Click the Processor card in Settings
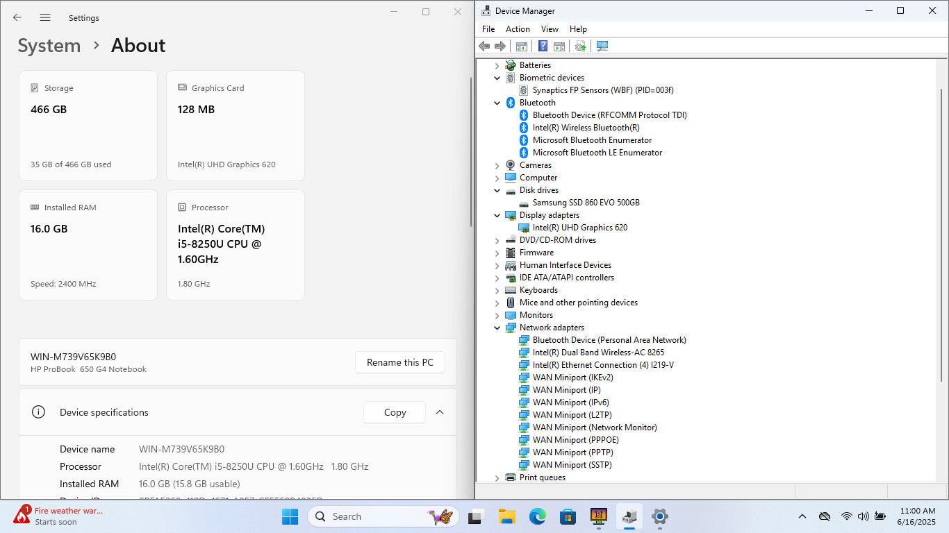 point(236,245)
